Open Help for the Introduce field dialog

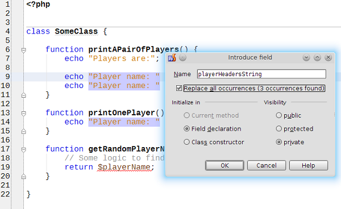point(309,165)
